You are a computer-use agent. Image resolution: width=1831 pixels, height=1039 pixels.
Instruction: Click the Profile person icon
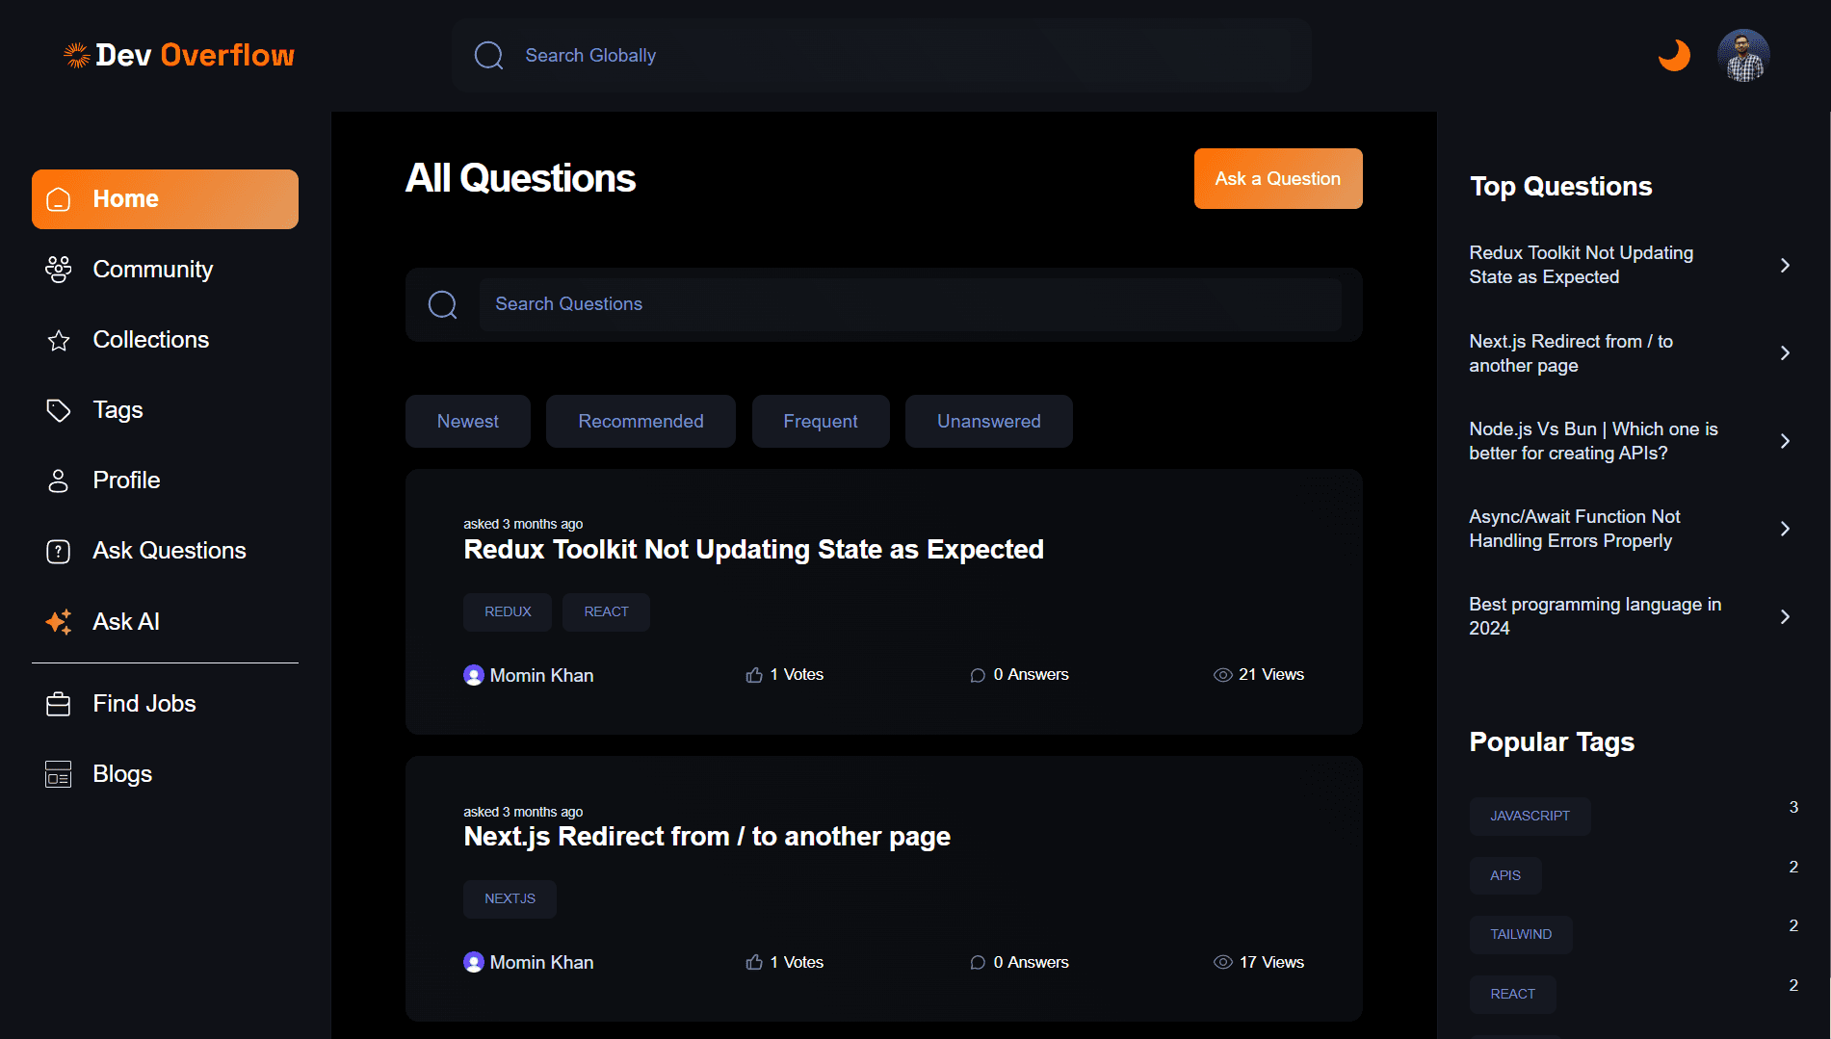pyautogui.click(x=59, y=481)
